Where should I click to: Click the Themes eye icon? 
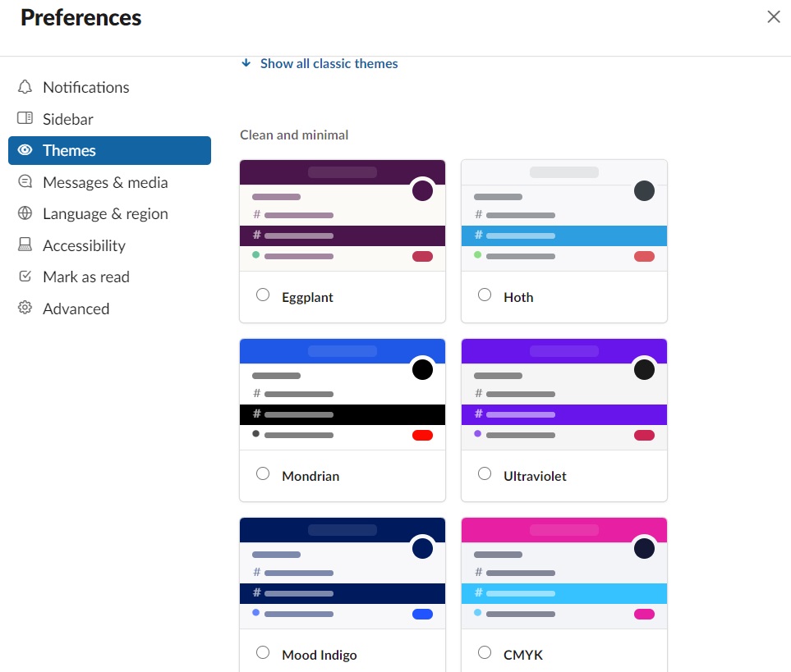point(25,150)
